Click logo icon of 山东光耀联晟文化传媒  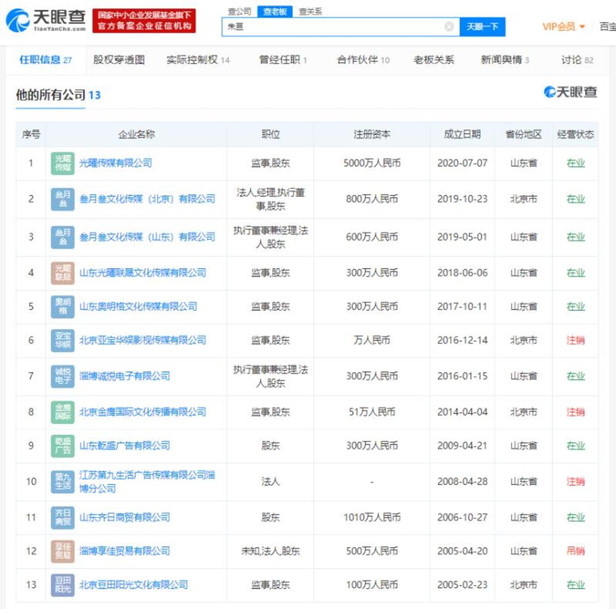(63, 273)
